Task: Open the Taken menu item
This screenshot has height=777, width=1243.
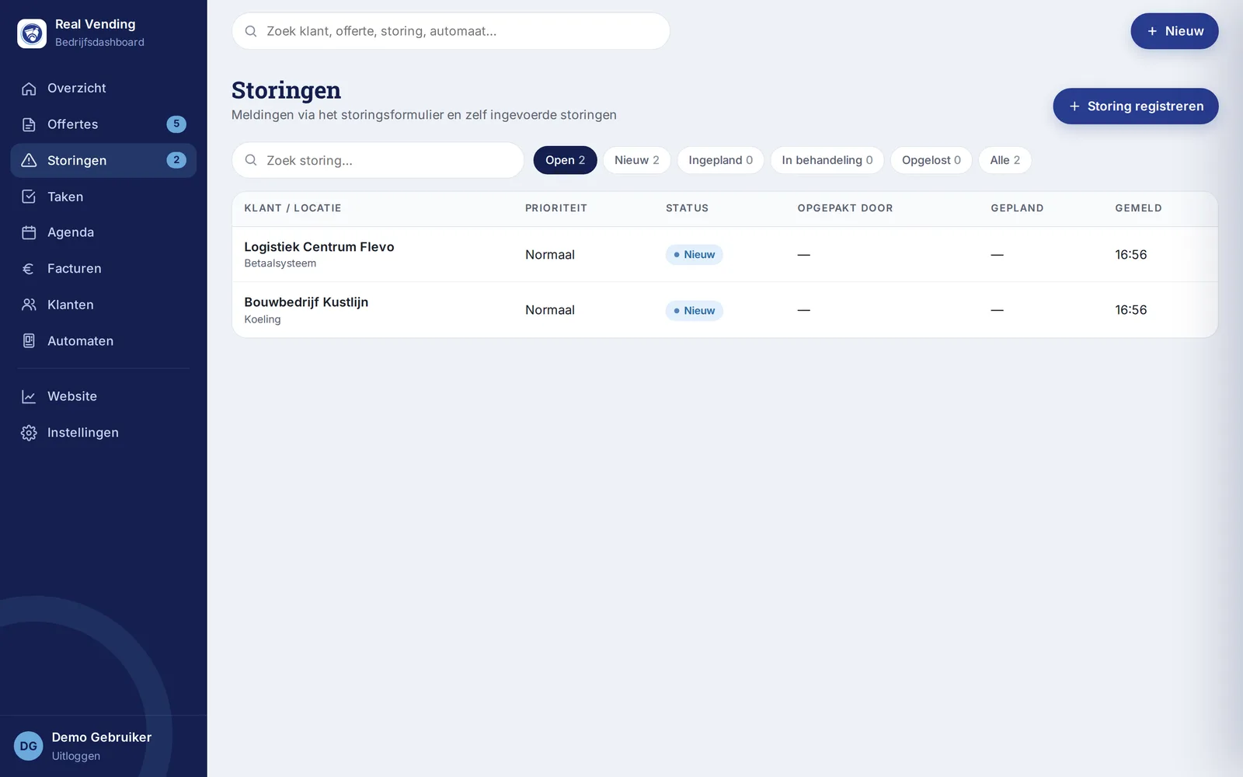Action: tap(103, 197)
